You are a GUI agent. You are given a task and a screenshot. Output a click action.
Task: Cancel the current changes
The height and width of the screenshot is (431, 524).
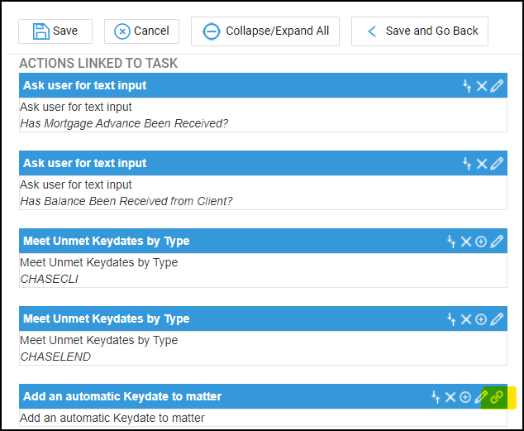pos(141,31)
